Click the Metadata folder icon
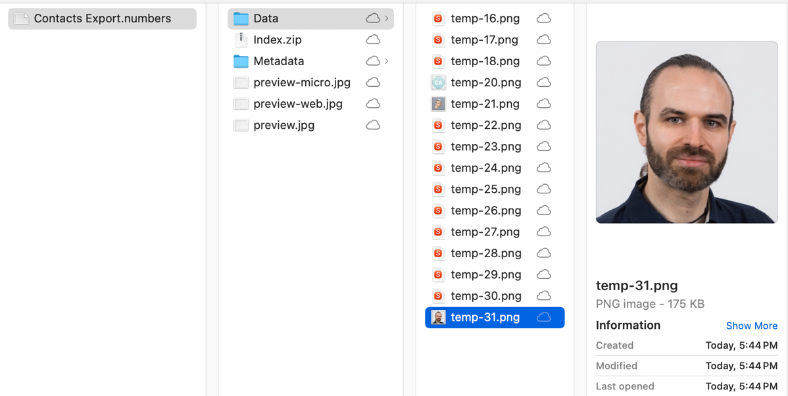This screenshot has height=396, width=788. tap(241, 61)
